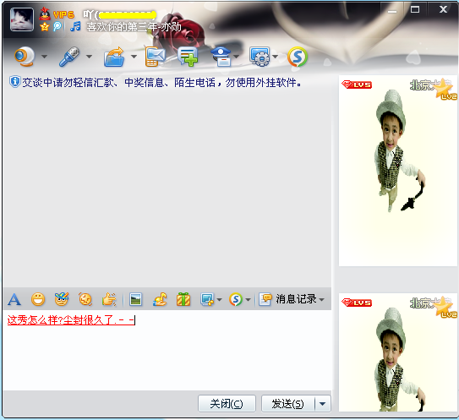Viewport: 459px width, 420px height.
Task: Click the pointing hand icon in input toolbar
Action: coord(109,299)
